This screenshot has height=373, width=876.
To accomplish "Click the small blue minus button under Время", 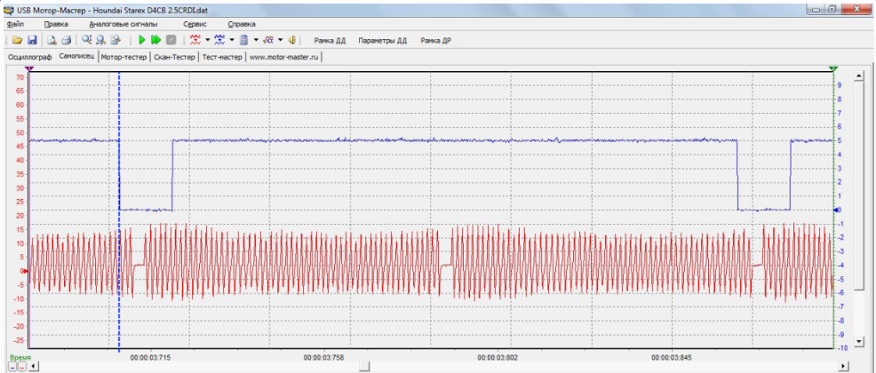I will pos(12,367).
